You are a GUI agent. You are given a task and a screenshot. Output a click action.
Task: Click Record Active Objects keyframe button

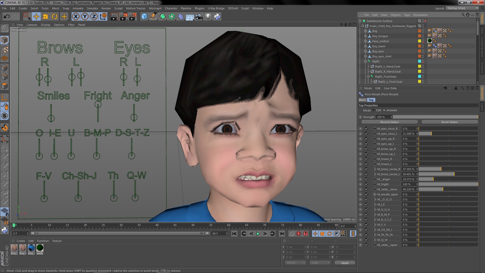(298, 234)
